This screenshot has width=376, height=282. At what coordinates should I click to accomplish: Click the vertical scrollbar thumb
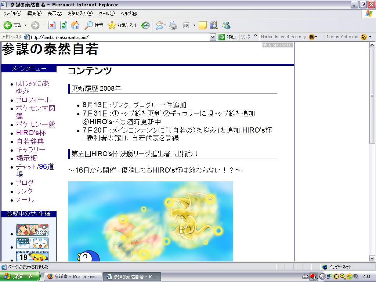tap(372, 96)
